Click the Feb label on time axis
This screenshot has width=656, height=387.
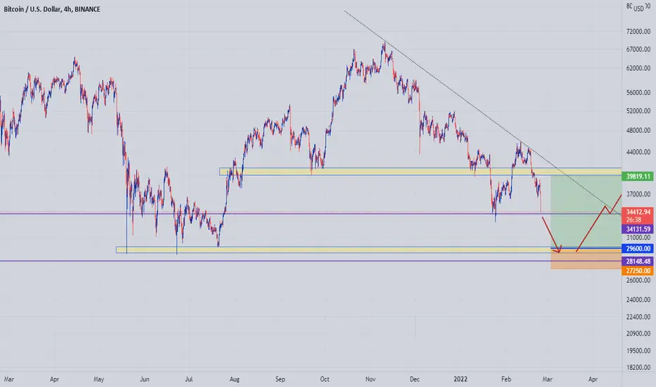[506, 379]
